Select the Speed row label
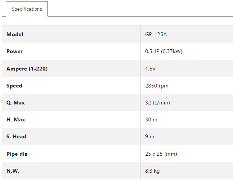 click(14, 86)
